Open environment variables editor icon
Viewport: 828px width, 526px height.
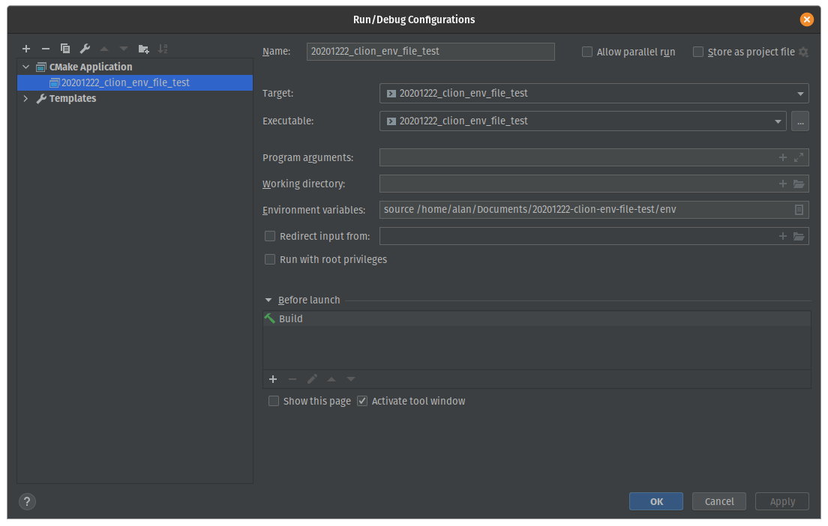(x=799, y=210)
